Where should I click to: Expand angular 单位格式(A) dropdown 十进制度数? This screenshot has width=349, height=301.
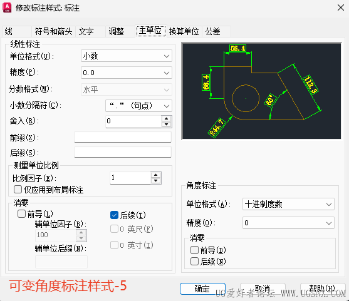click(x=288, y=204)
